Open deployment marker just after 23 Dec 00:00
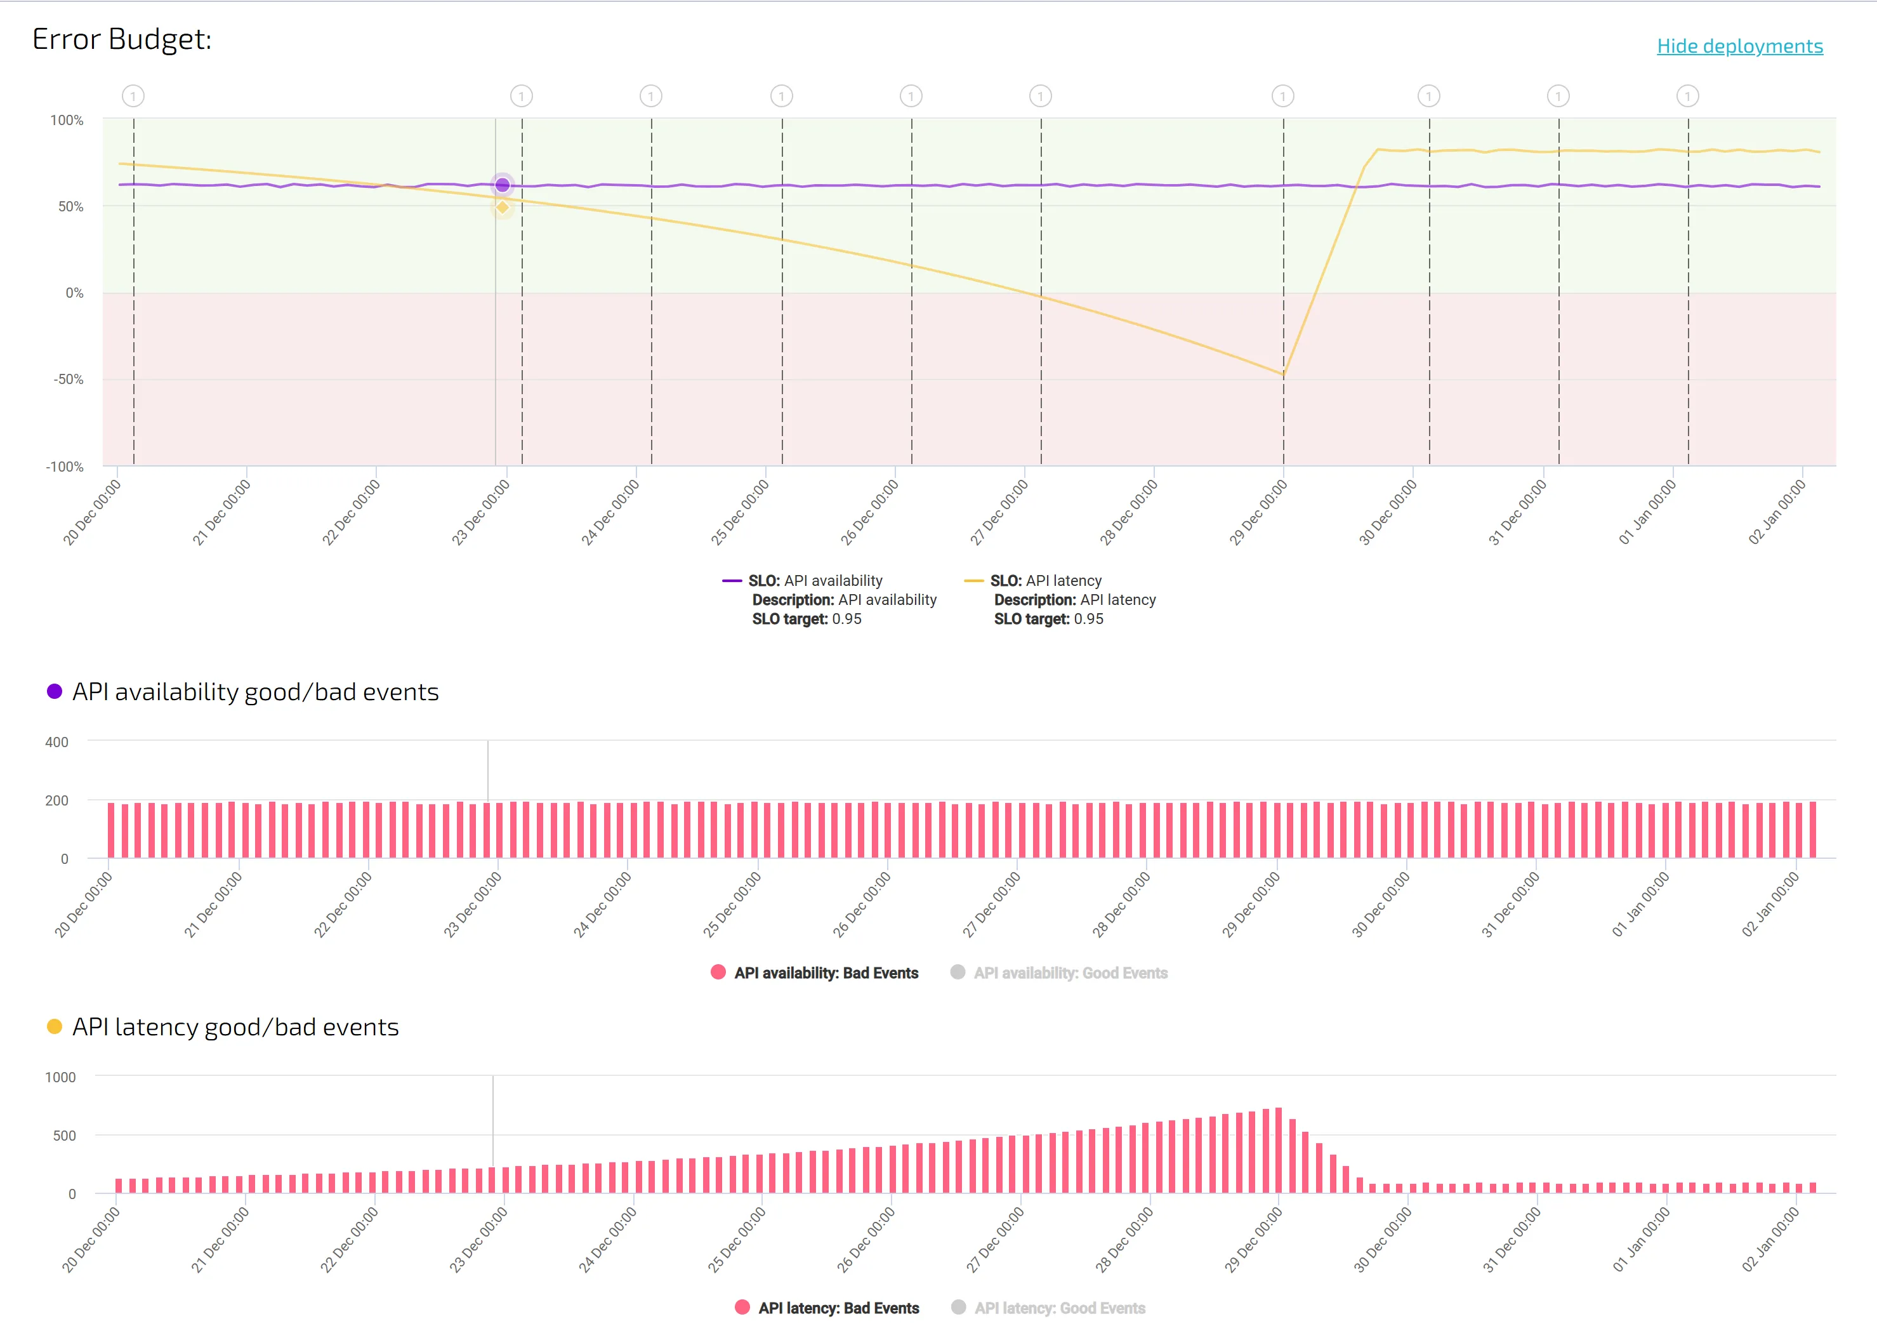The height and width of the screenshot is (1333, 1877). coord(521,96)
